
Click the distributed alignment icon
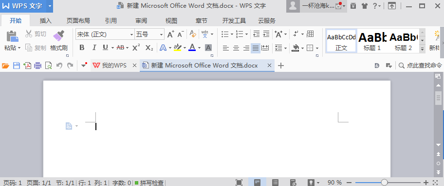[x=265, y=48]
